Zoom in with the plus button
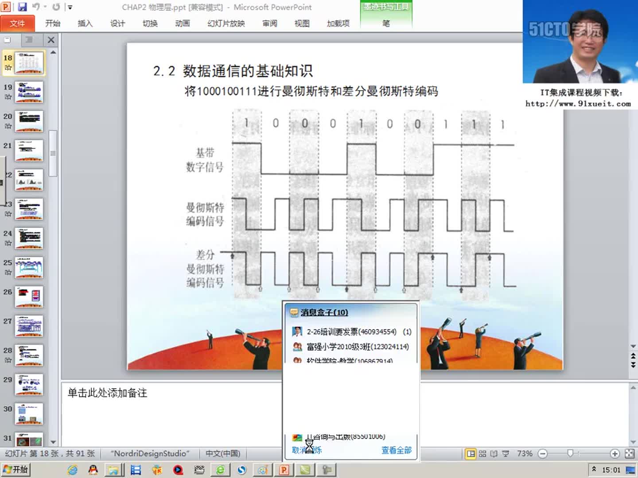Viewport: 638px width, 478px height. coord(615,454)
